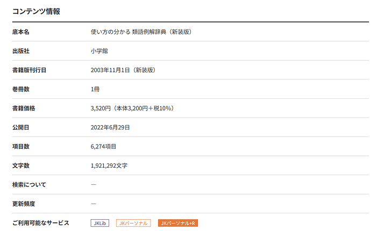Click the JKLib service badge
This screenshot has width=371, height=231.
click(100, 223)
